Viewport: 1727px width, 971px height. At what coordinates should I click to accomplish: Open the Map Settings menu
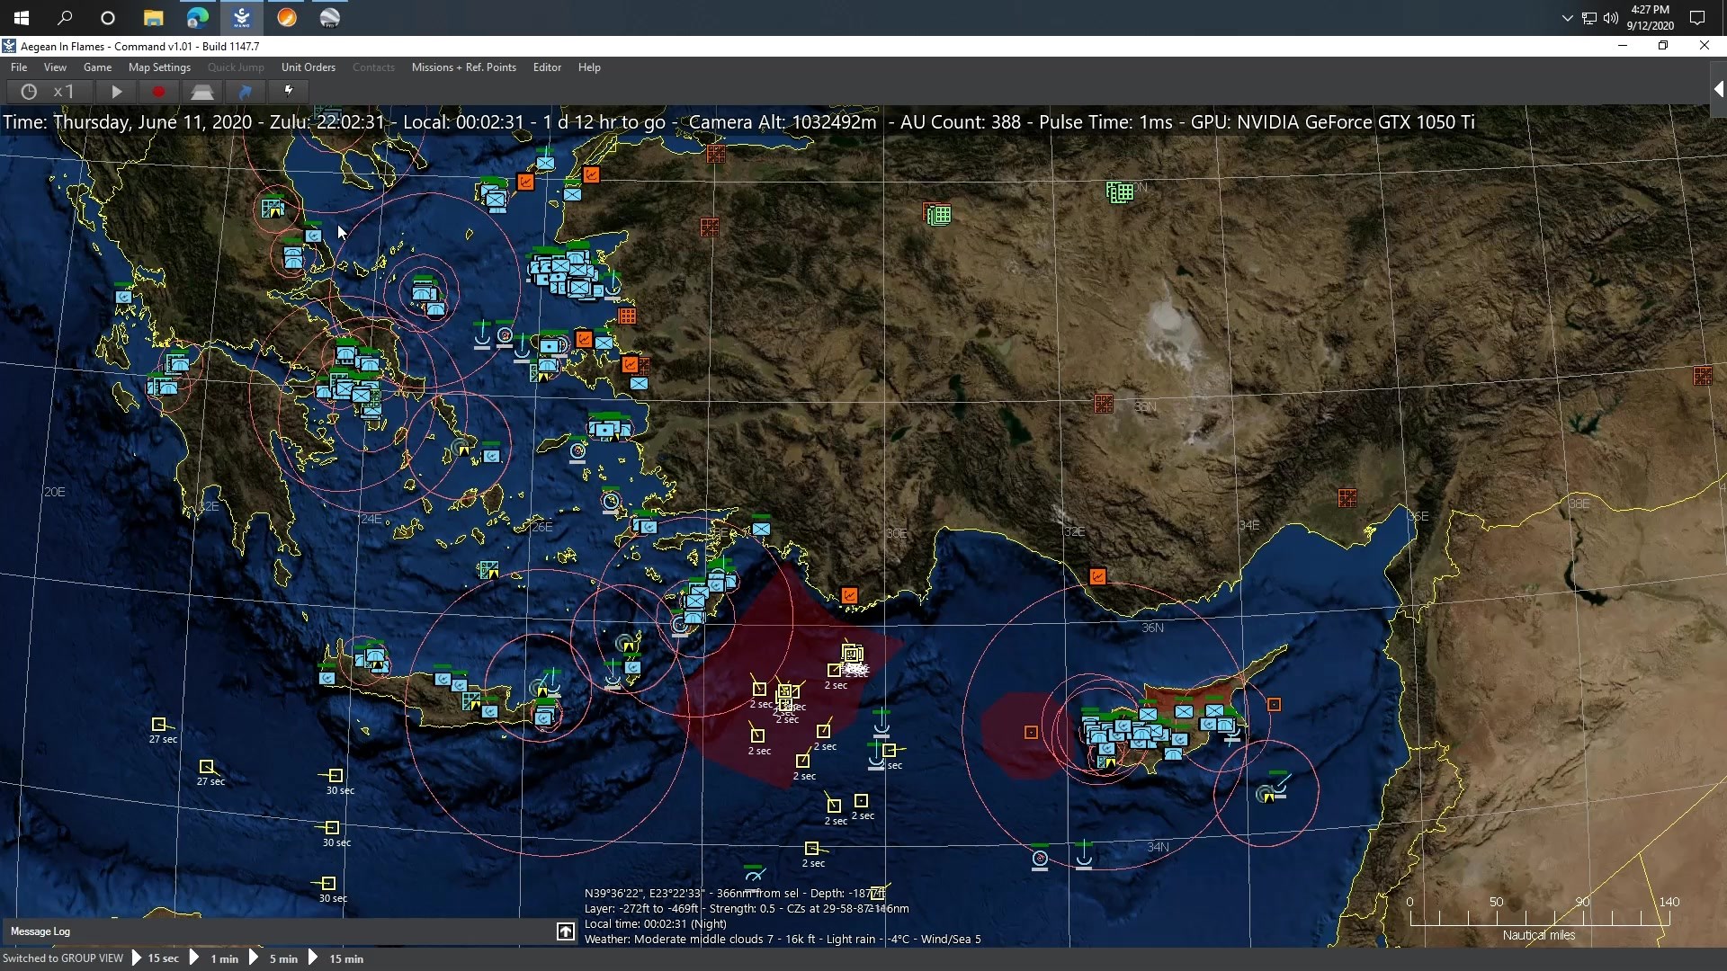(159, 67)
